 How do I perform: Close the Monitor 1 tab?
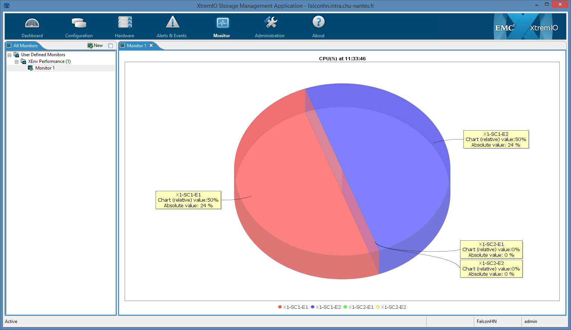pyautogui.click(x=151, y=45)
